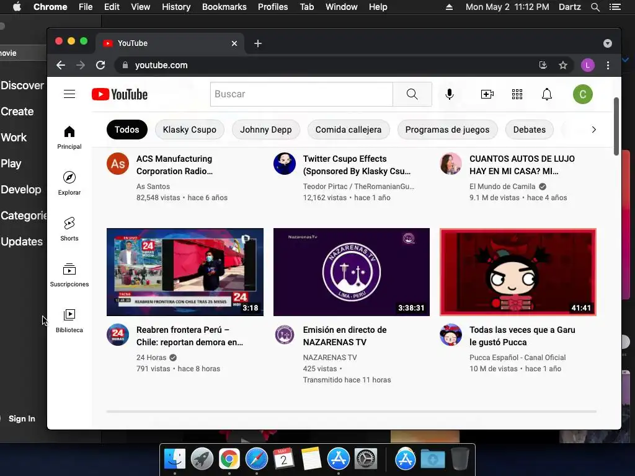Open System Preferences in the Dock
Screen dimensions: 635x476
pos(366,459)
